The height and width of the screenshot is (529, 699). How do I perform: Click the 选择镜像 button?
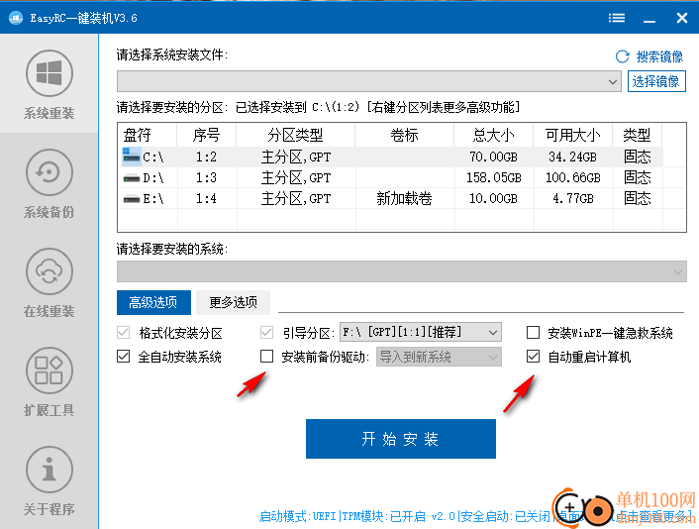tap(656, 81)
